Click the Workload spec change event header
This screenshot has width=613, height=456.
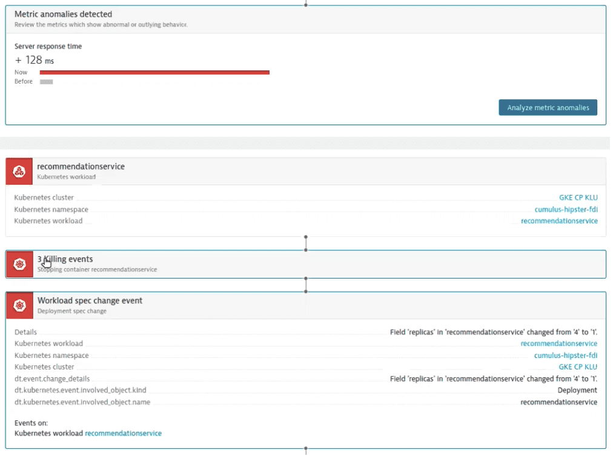[89, 300]
